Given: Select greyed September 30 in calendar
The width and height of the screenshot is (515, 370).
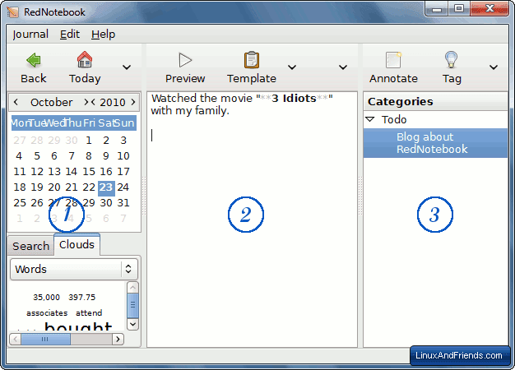Looking at the screenshot, I should pos(72,141).
